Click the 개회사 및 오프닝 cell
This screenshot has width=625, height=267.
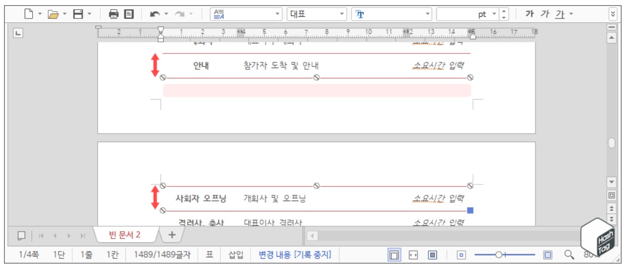(x=275, y=198)
